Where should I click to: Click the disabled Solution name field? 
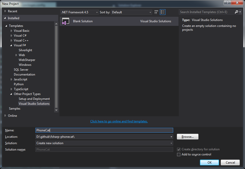click(104, 150)
